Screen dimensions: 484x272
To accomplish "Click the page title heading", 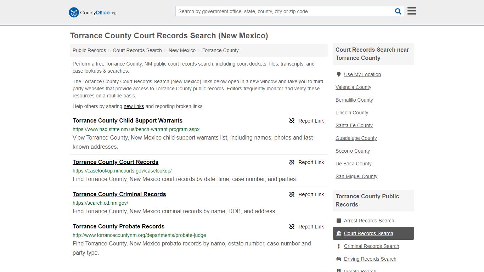I will tap(169, 36).
